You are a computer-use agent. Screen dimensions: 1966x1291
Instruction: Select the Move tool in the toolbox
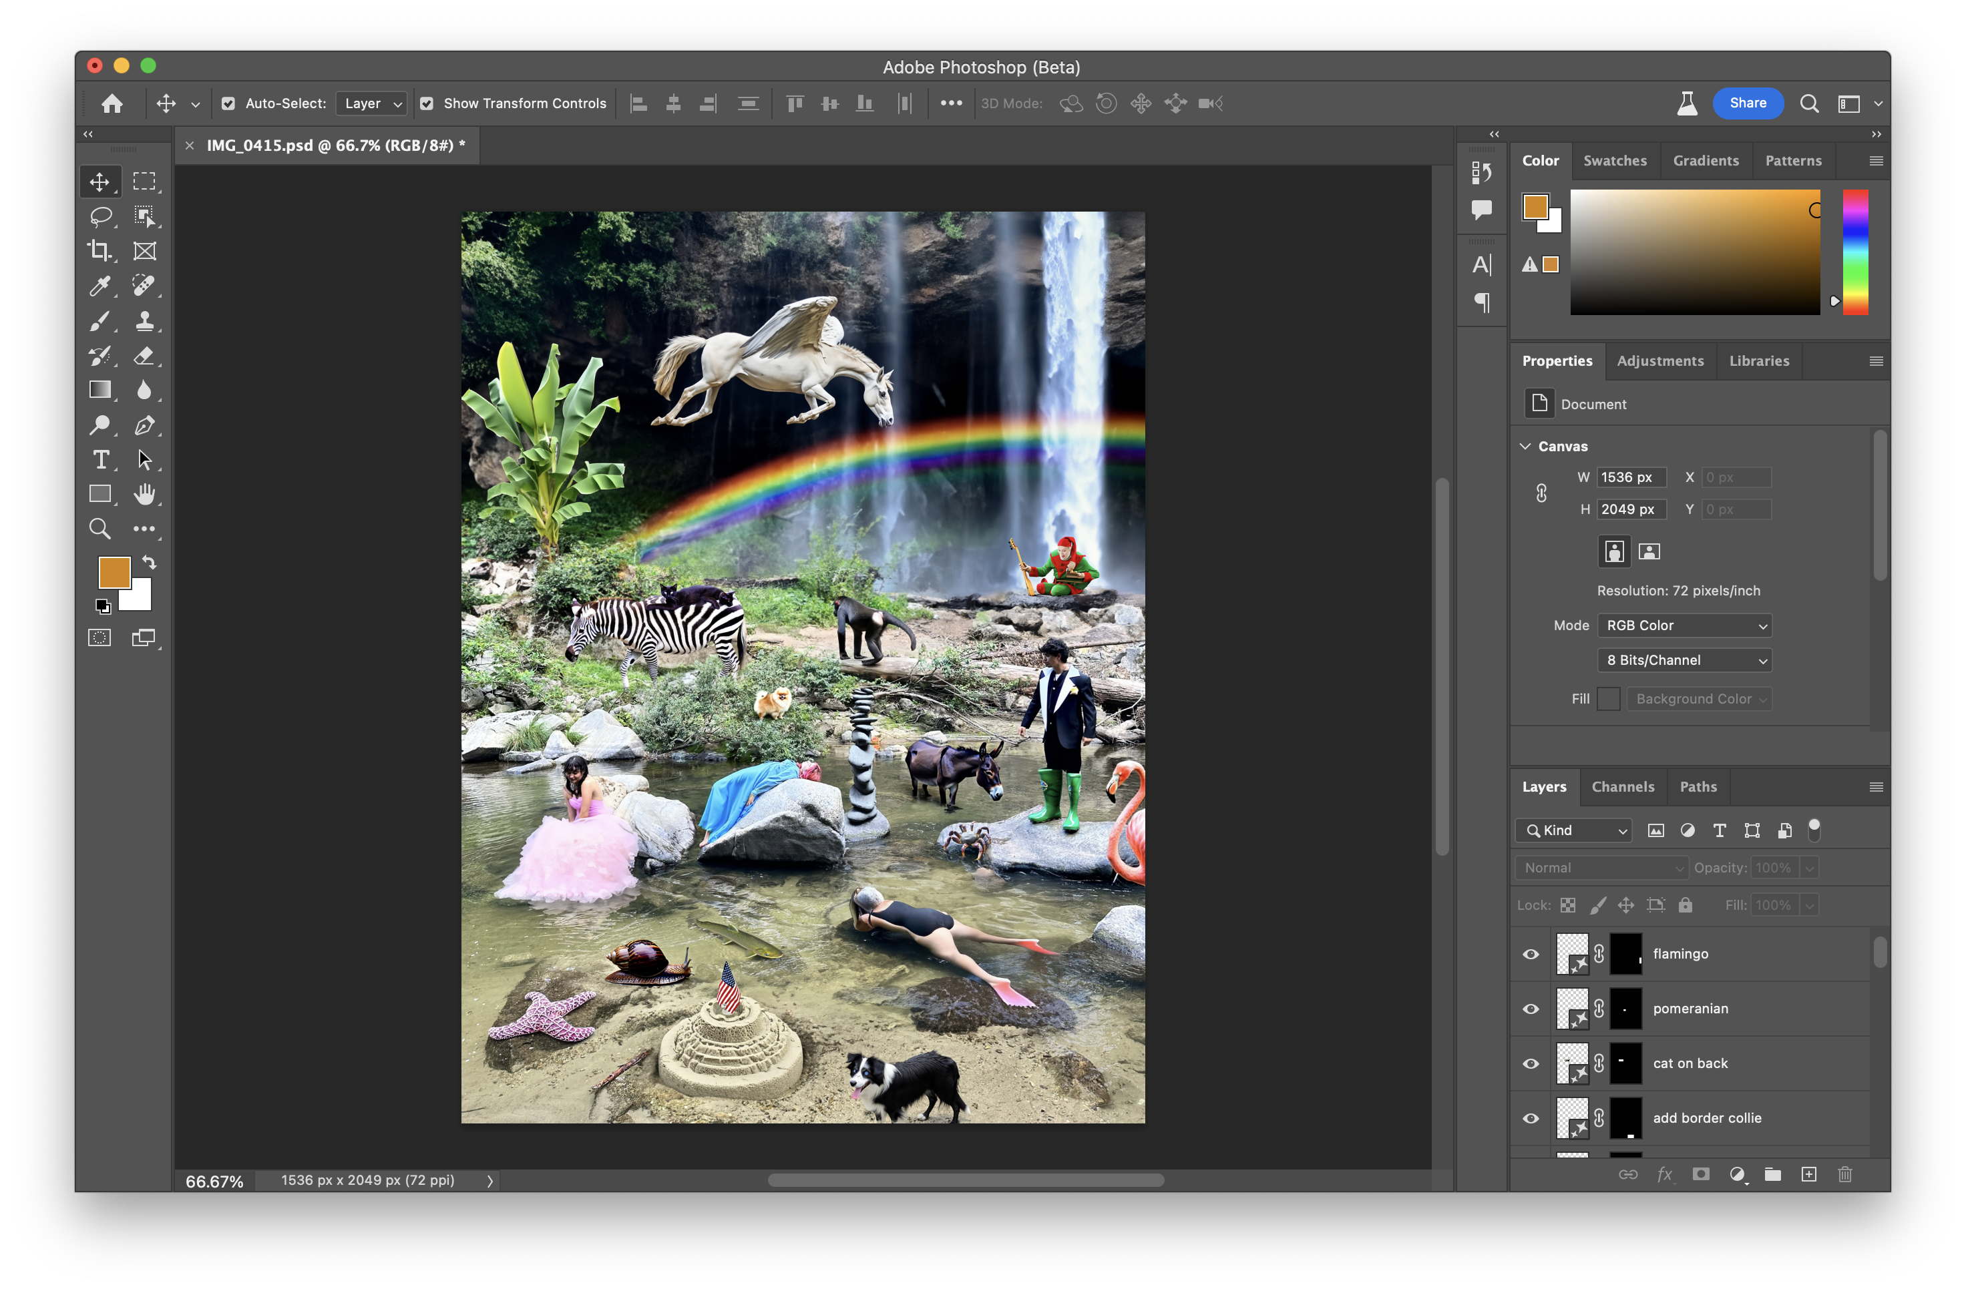pyautogui.click(x=100, y=182)
